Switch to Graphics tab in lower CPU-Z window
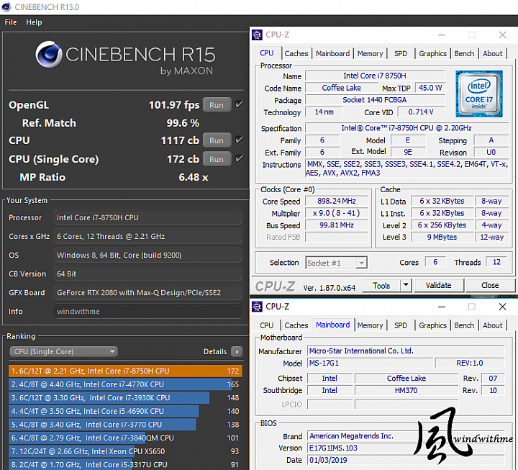This screenshot has width=518, height=470. 433,325
